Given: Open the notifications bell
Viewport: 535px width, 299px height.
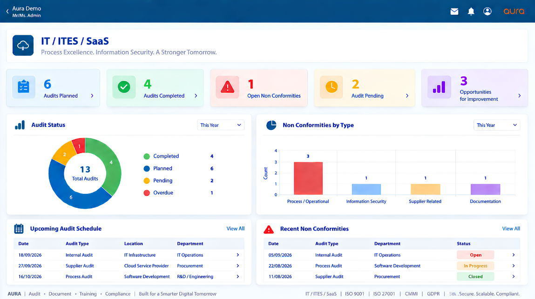Looking at the screenshot, I should point(471,12).
